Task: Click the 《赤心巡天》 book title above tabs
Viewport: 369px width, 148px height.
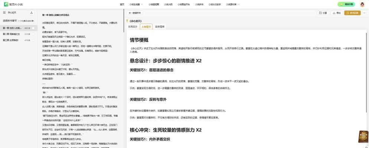Action: pos(135,21)
